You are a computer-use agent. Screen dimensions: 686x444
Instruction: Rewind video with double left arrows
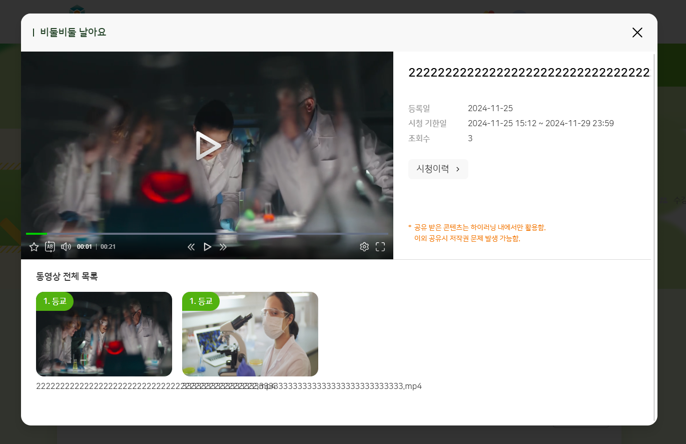pyautogui.click(x=191, y=247)
